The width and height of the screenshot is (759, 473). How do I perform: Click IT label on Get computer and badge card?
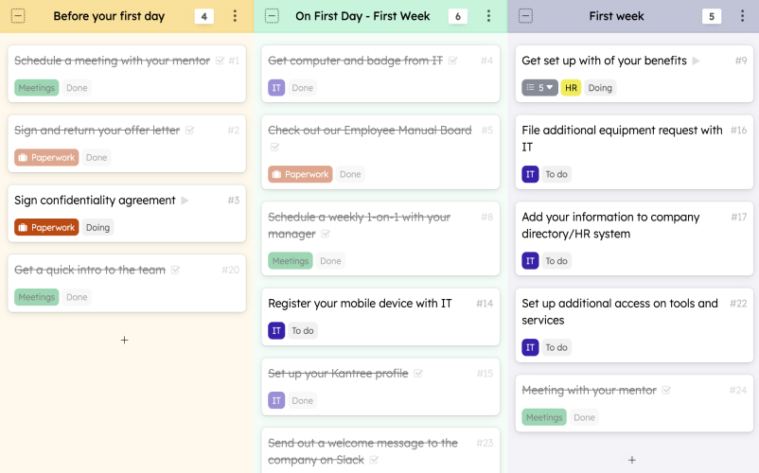coord(276,88)
